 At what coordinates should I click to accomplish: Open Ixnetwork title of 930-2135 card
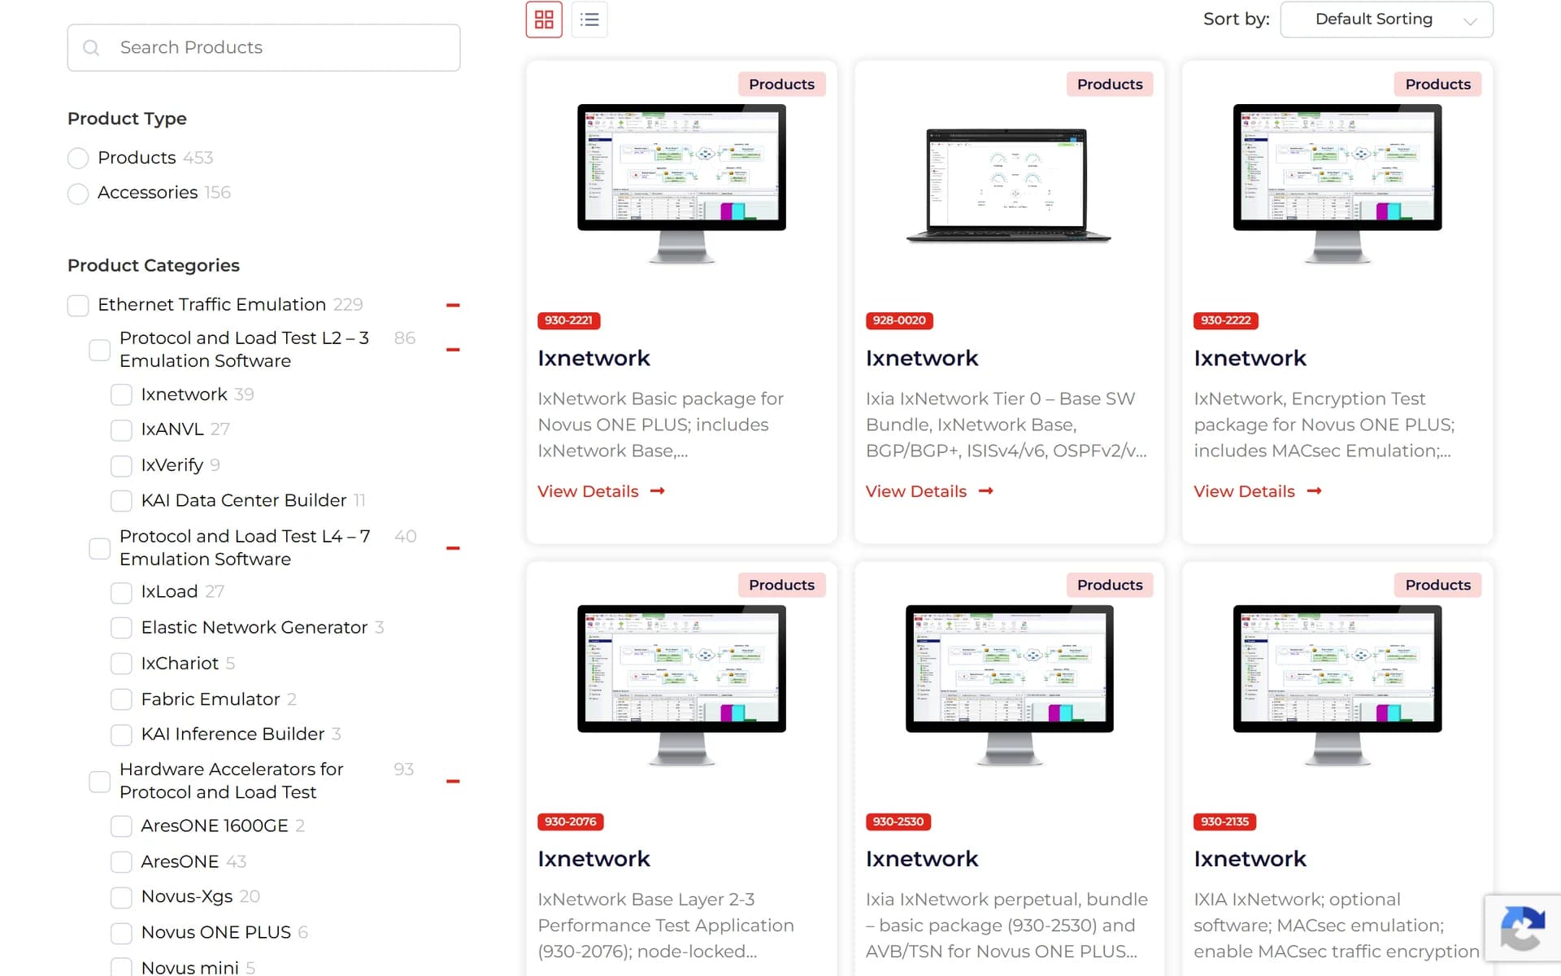(1250, 859)
